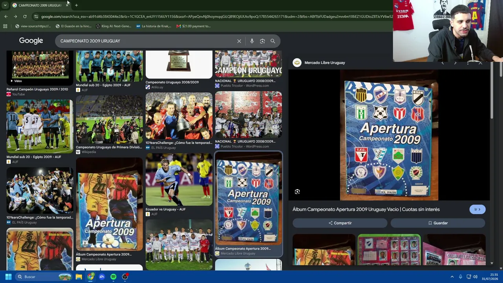Open the related green-bordered sticker page thumbnail
The height and width of the screenshot is (283, 503).
pyautogui.click(x=389, y=250)
